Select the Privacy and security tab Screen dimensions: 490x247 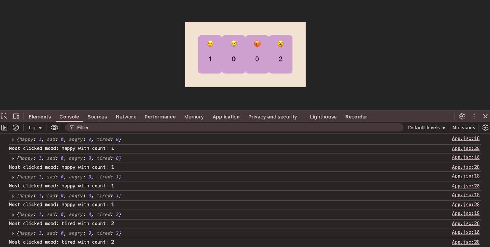[273, 117]
